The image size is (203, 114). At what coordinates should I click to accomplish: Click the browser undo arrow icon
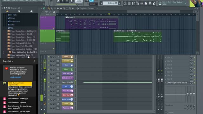click(7, 8)
